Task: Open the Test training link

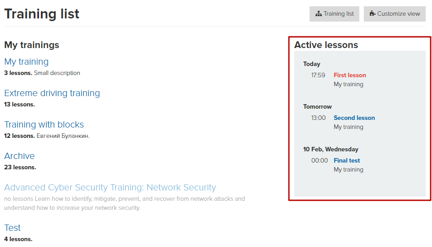Action: 13,228
